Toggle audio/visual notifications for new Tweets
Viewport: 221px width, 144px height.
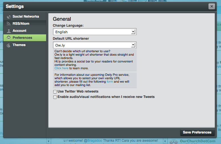tap(55, 97)
